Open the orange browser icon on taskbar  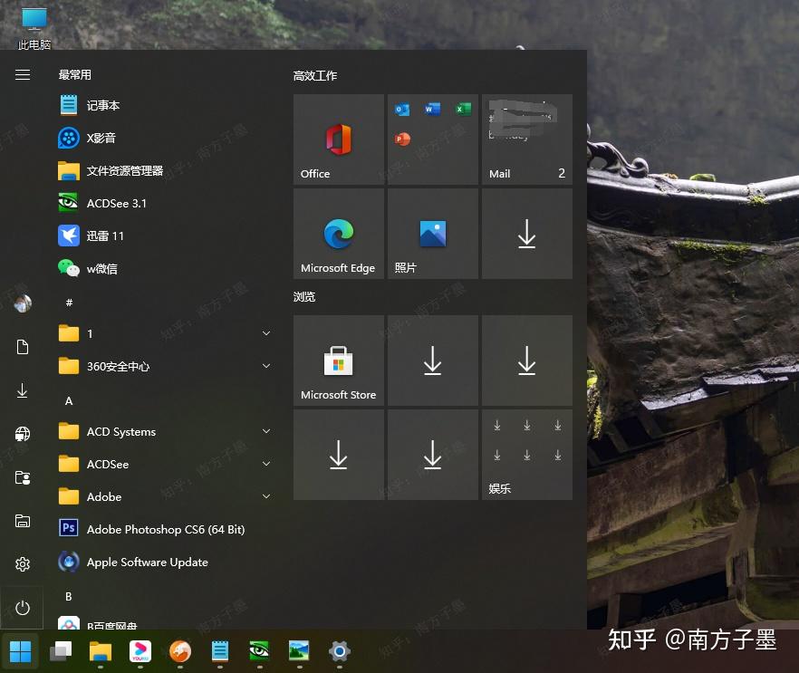click(180, 651)
